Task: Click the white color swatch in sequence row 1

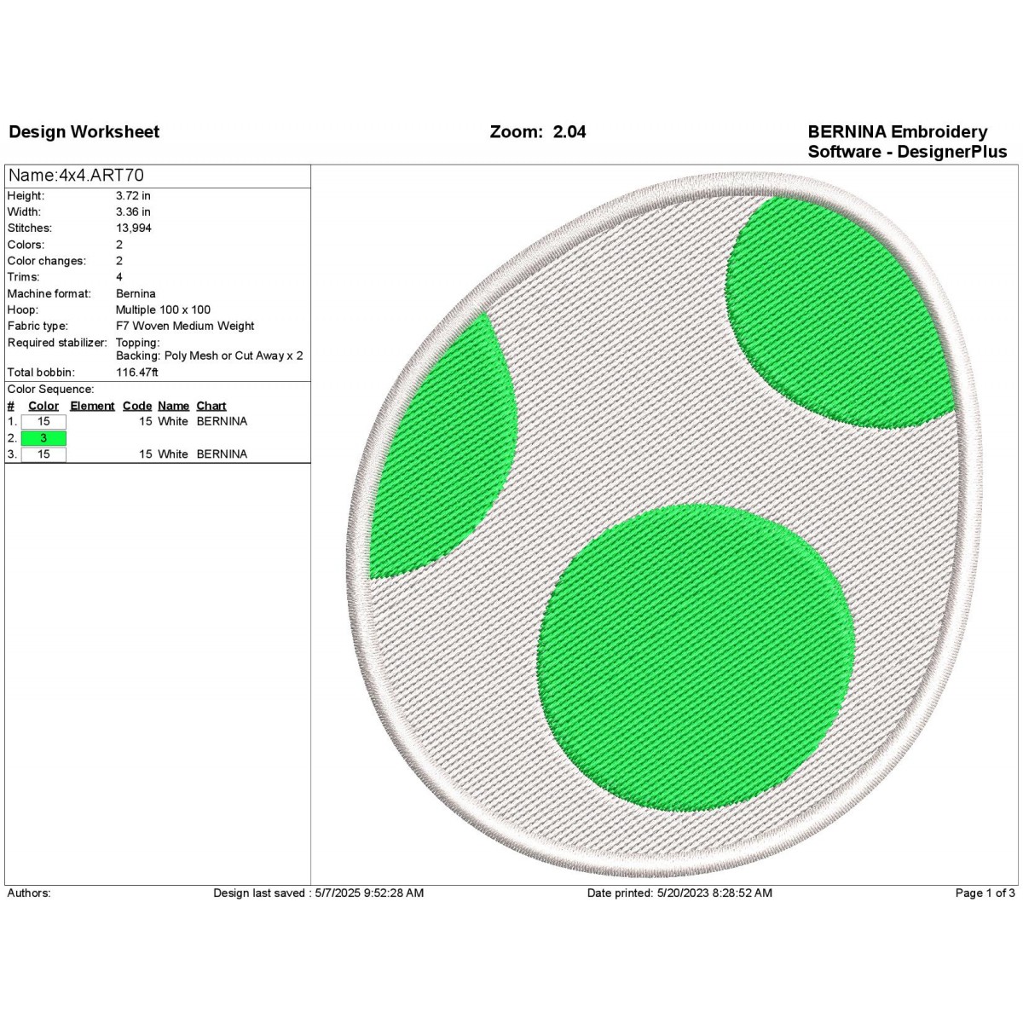Action: pos(43,421)
